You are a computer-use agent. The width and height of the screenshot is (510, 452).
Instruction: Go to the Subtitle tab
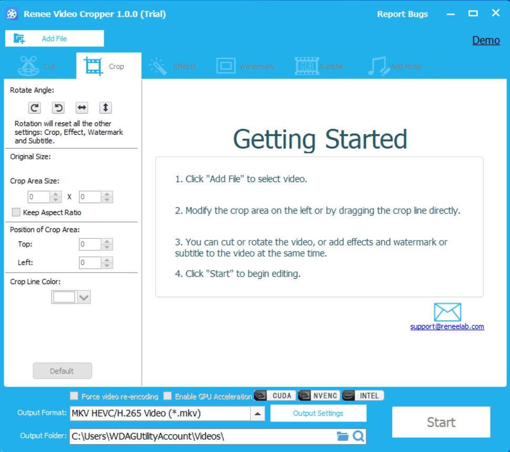pyautogui.click(x=319, y=66)
